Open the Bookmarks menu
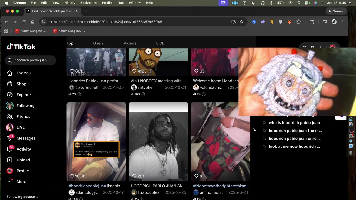 click(88, 3)
